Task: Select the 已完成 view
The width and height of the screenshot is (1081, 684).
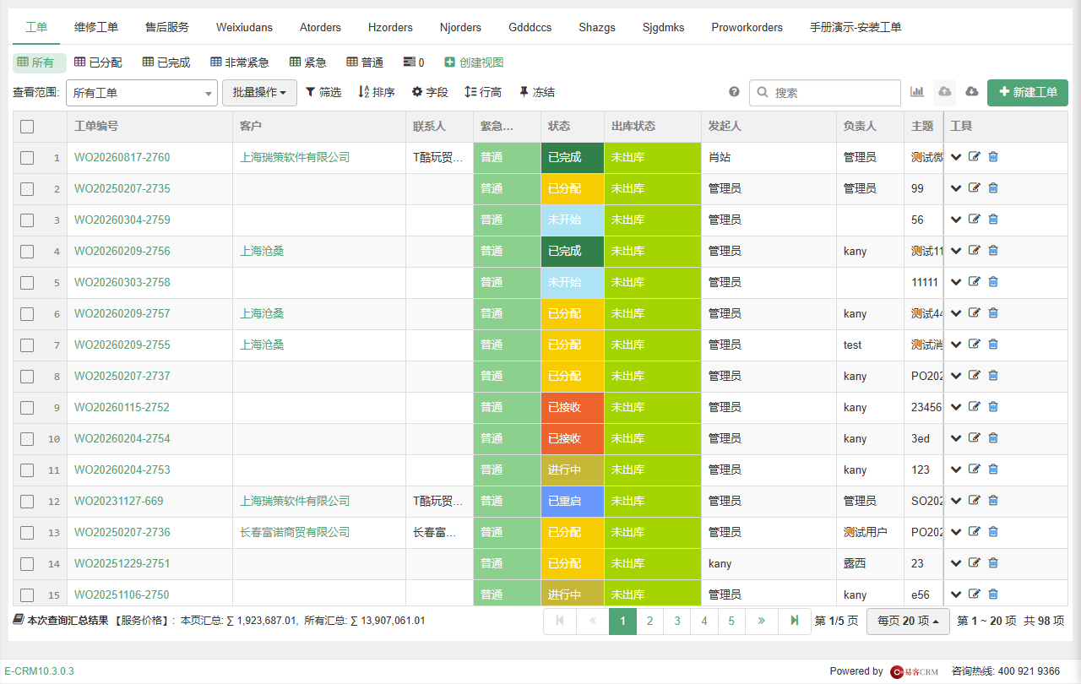Action: 166,62
